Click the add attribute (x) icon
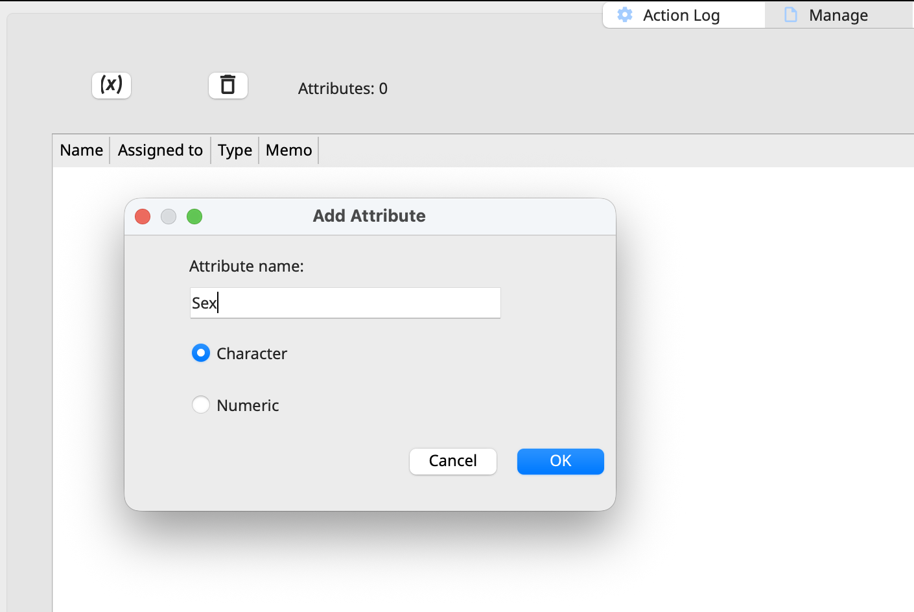Screen dimensions: 914x612 point(111,85)
